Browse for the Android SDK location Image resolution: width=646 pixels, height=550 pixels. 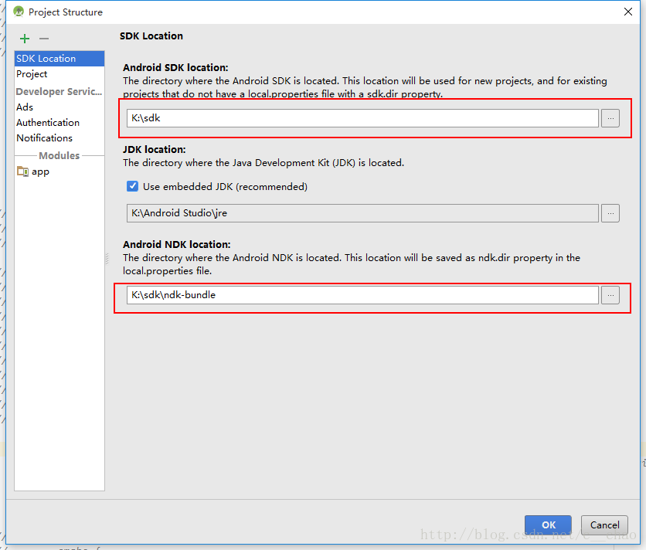point(610,118)
